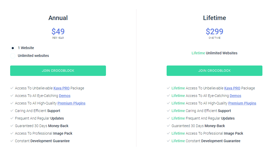This screenshot has width=277, height=157.
Task: Select the 1 Website radio button
Action: tap(12, 48)
